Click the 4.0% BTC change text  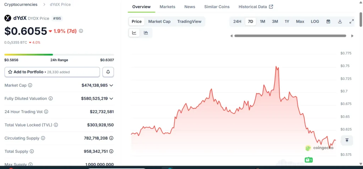point(37,43)
